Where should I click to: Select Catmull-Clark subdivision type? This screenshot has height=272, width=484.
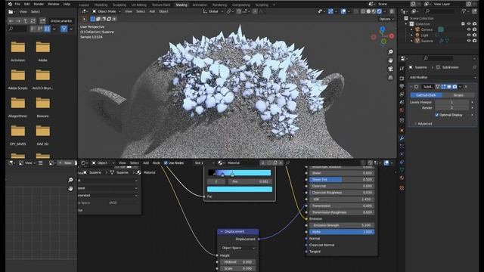point(426,95)
